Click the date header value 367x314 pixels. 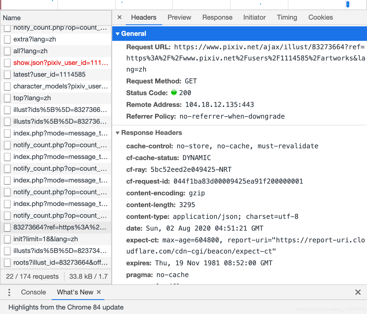205,228
